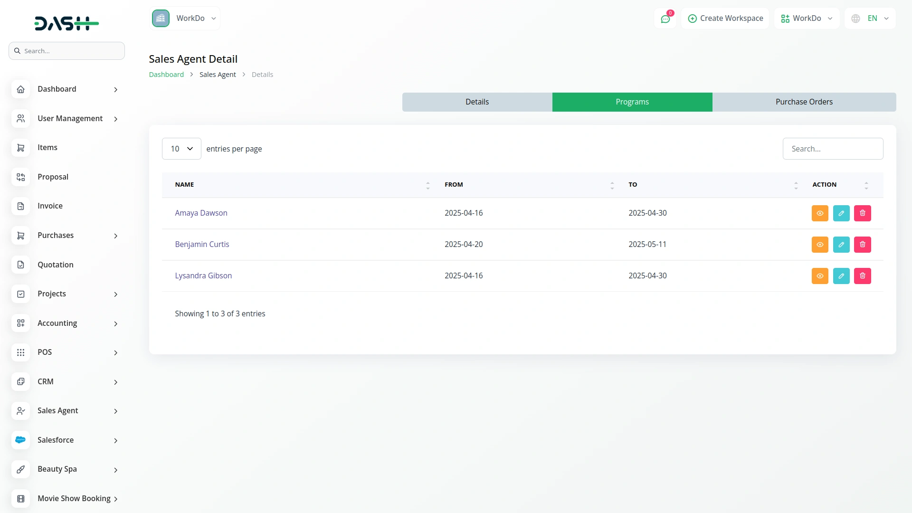Click the DASH logo
912x513 pixels.
(x=66, y=23)
